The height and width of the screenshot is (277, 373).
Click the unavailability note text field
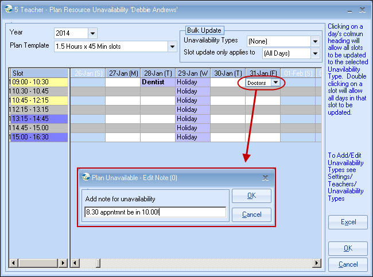pyautogui.click(x=154, y=212)
